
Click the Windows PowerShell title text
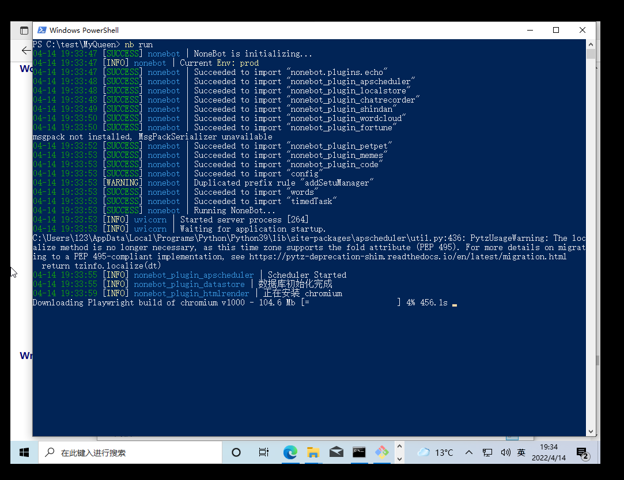84,30
